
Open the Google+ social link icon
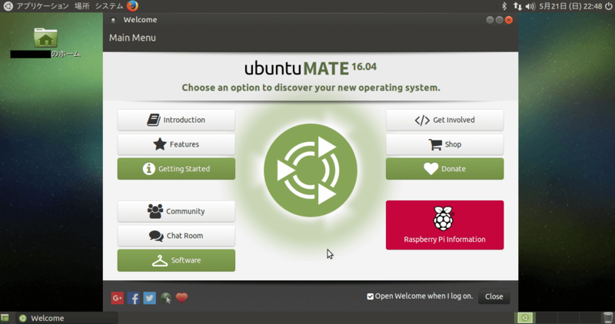coord(117,298)
